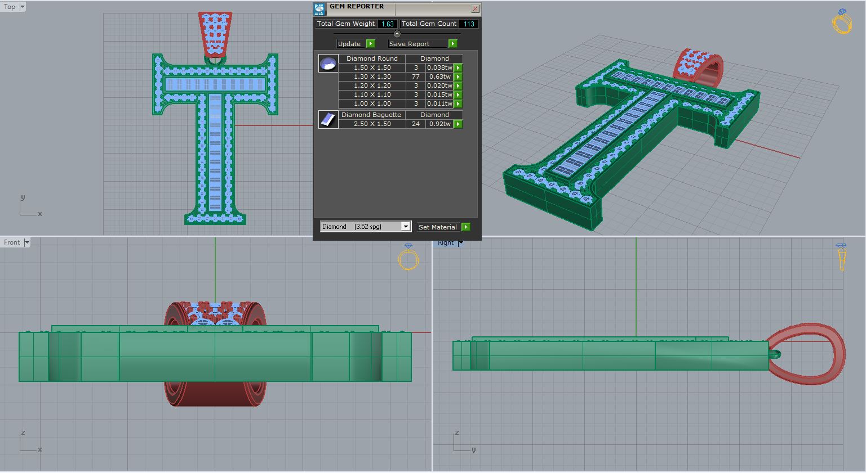Select the '1.30 X 1.30' size cell
Viewport: 866px width, 473px height.
pos(372,76)
